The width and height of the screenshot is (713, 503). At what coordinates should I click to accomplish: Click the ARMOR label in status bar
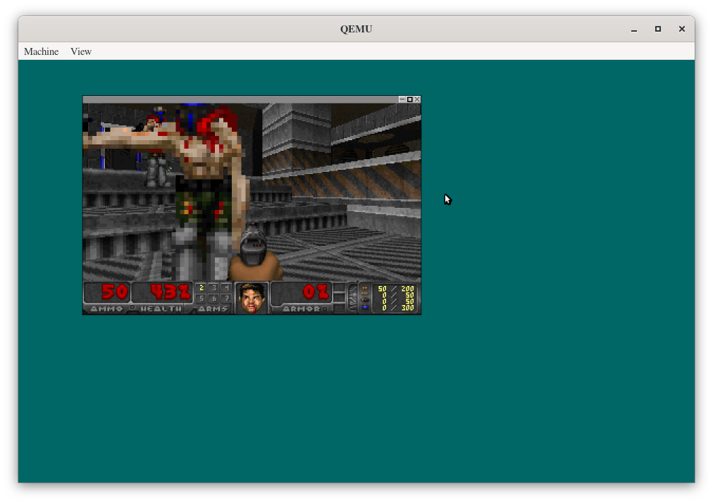point(301,309)
